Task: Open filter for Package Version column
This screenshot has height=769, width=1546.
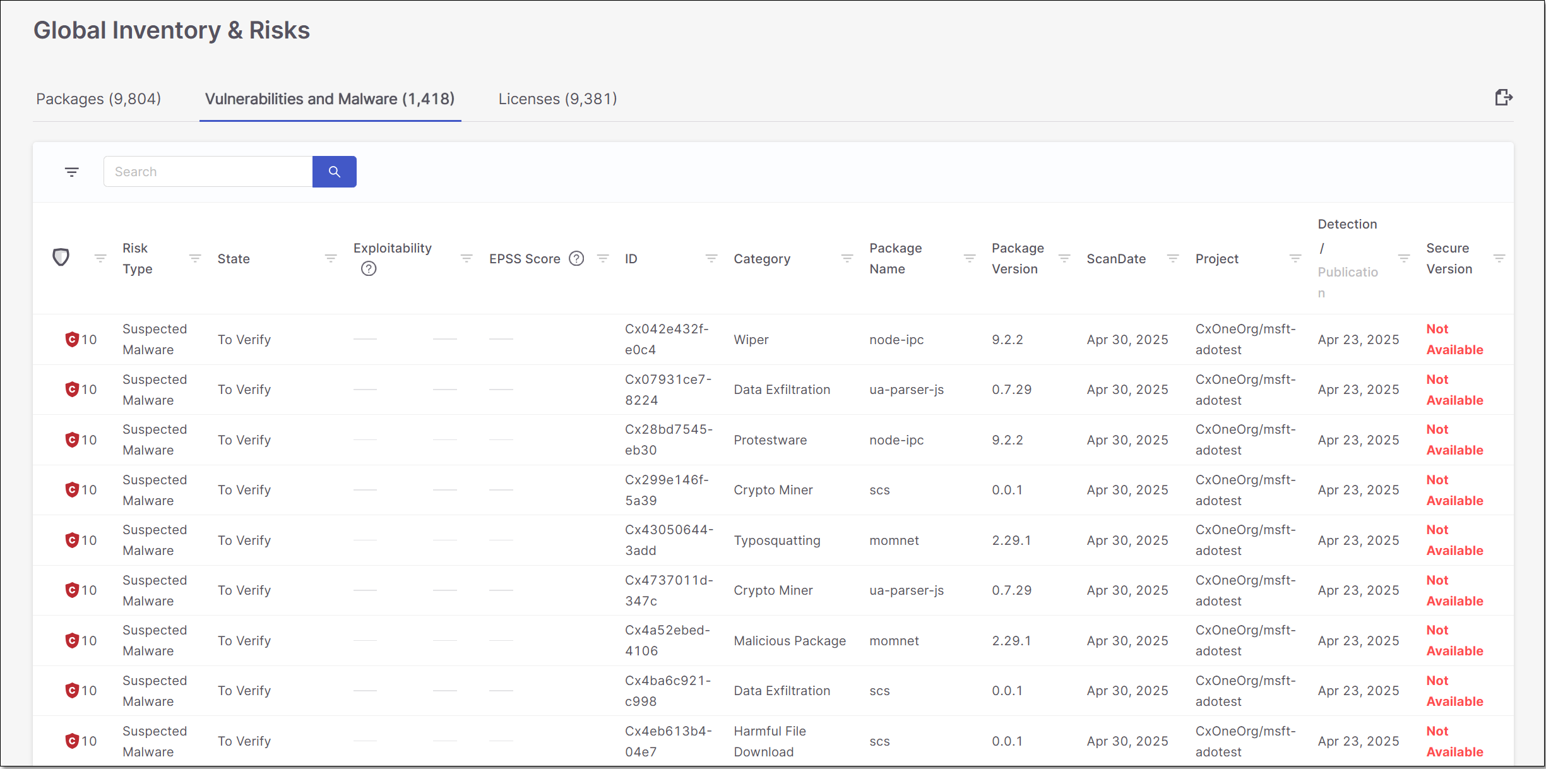Action: (1064, 258)
